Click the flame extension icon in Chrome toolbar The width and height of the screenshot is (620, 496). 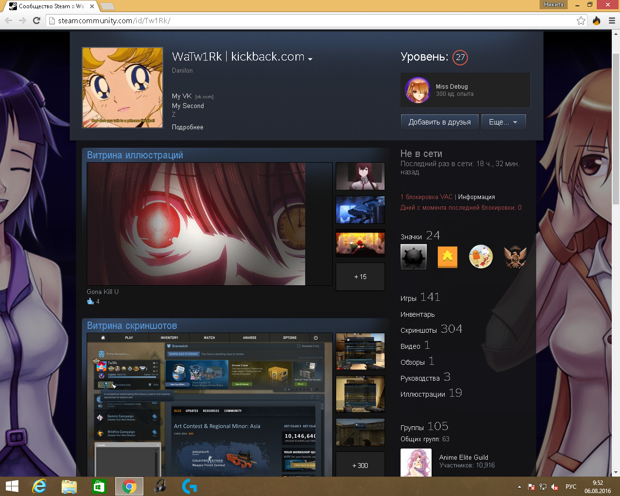coord(597,20)
